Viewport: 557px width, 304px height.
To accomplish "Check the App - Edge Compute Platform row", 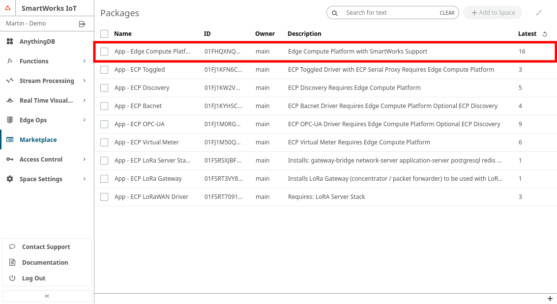I will [104, 52].
